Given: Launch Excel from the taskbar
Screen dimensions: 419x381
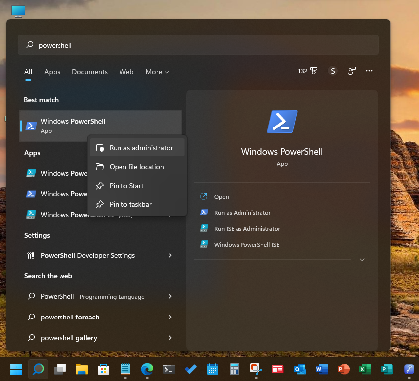Looking at the screenshot, I should (365, 369).
